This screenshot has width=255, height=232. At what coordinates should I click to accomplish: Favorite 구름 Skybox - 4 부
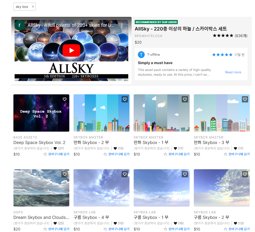coord(125,174)
